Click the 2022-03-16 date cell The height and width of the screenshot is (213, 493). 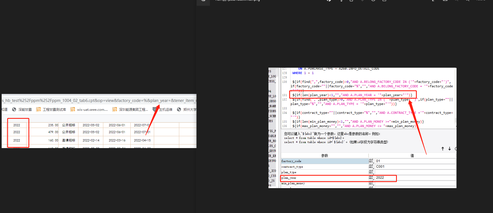[x=117, y=140]
